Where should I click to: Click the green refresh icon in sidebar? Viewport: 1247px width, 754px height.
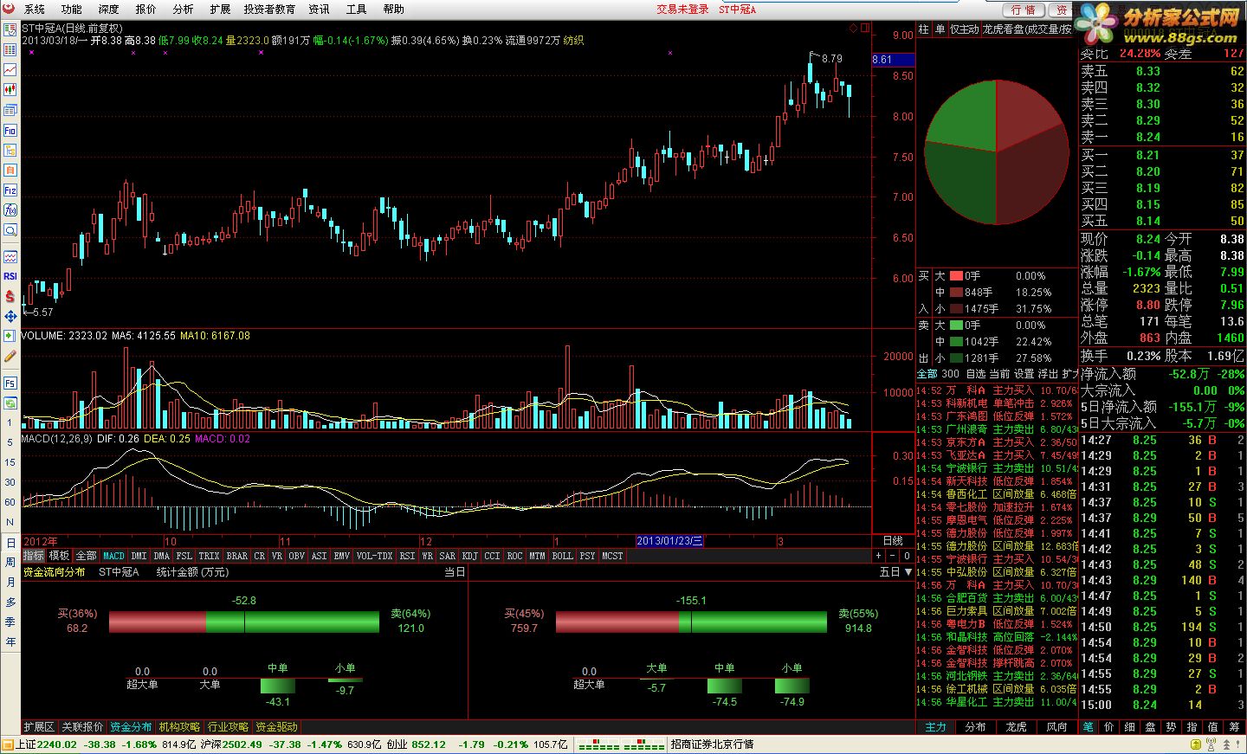click(10, 403)
